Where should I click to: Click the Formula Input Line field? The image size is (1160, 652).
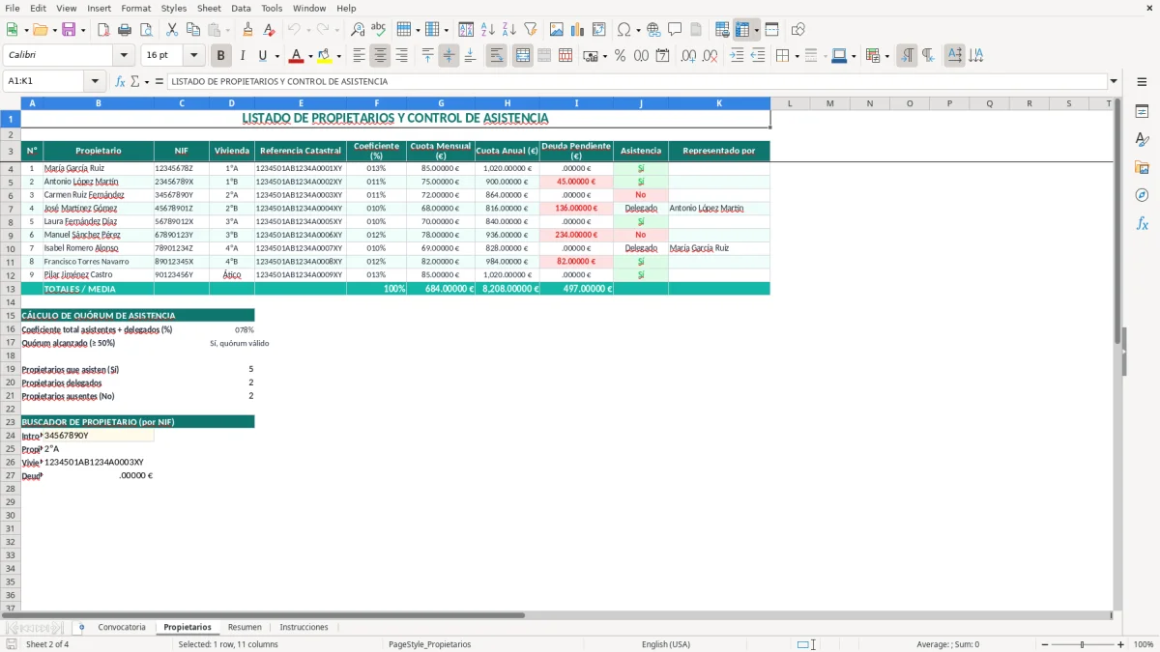point(636,81)
